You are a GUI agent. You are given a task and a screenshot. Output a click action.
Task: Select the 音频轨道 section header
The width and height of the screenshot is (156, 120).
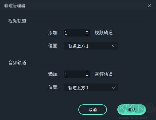[x=17, y=63]
